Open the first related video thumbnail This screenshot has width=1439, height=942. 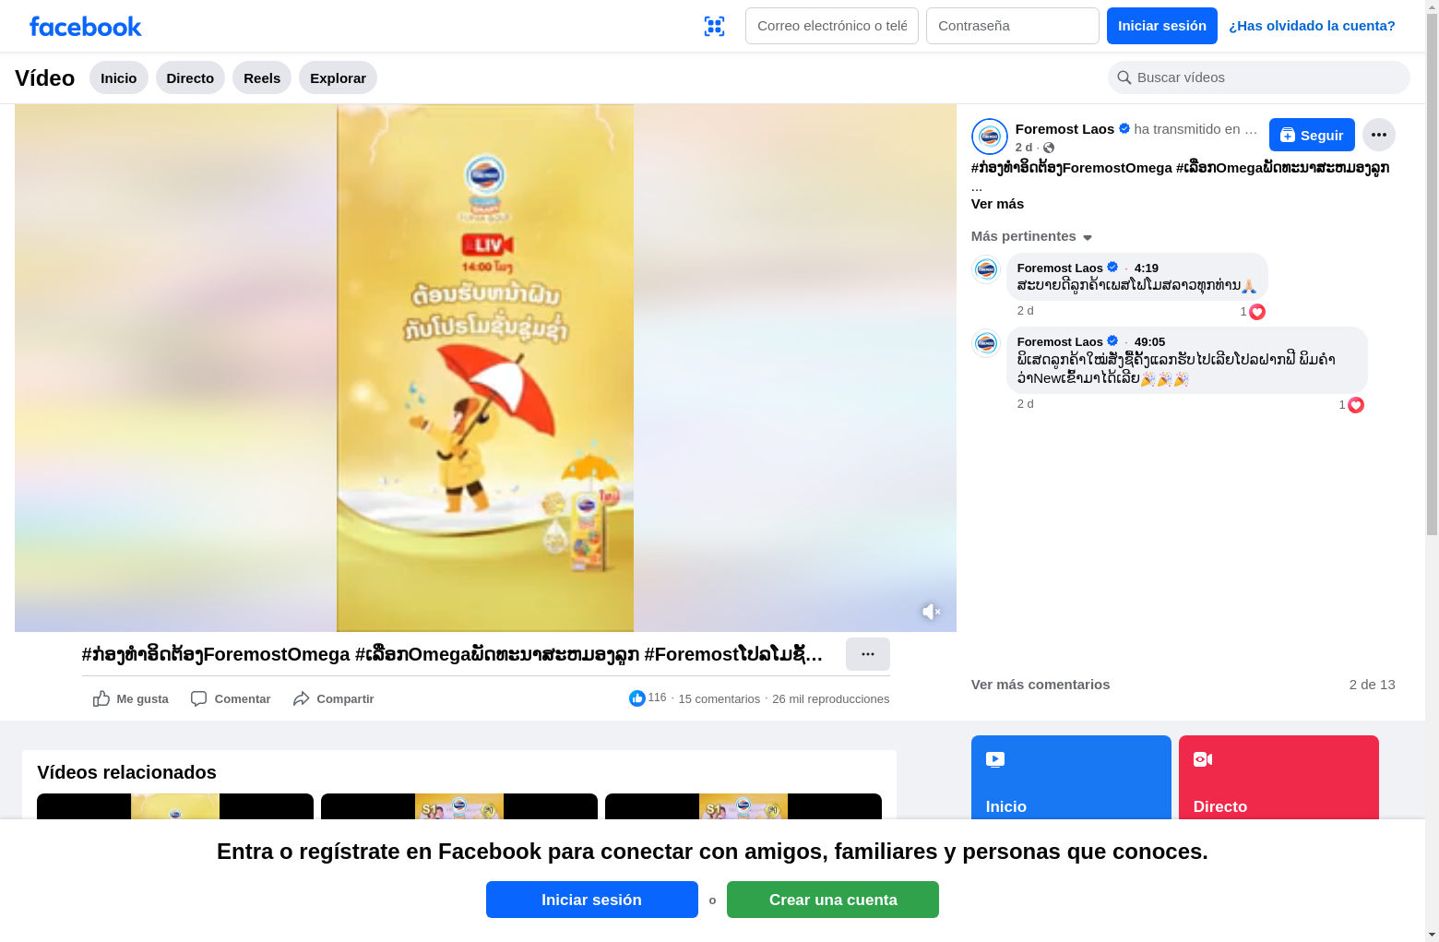pos(175,806)
